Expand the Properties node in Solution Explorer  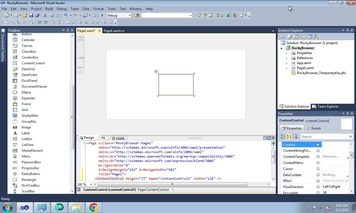[x=286, y=53]
